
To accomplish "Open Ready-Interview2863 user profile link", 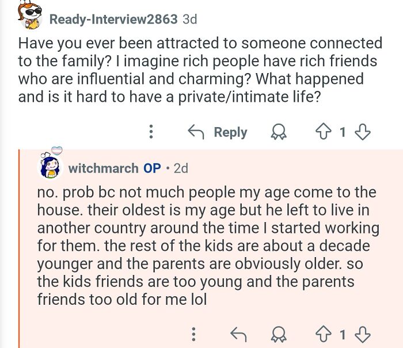I will pos(113,19).
